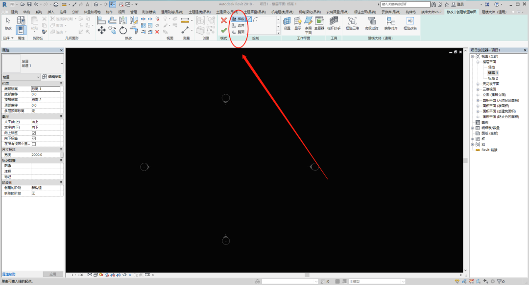
Task: Click the 顶部标高 value 标高 2
Action: [46, 100]
